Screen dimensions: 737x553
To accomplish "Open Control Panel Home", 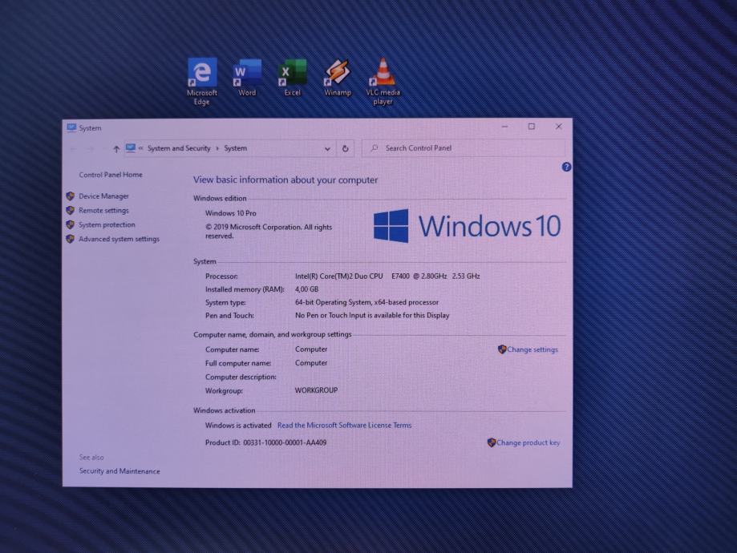I will coord(111,174).
